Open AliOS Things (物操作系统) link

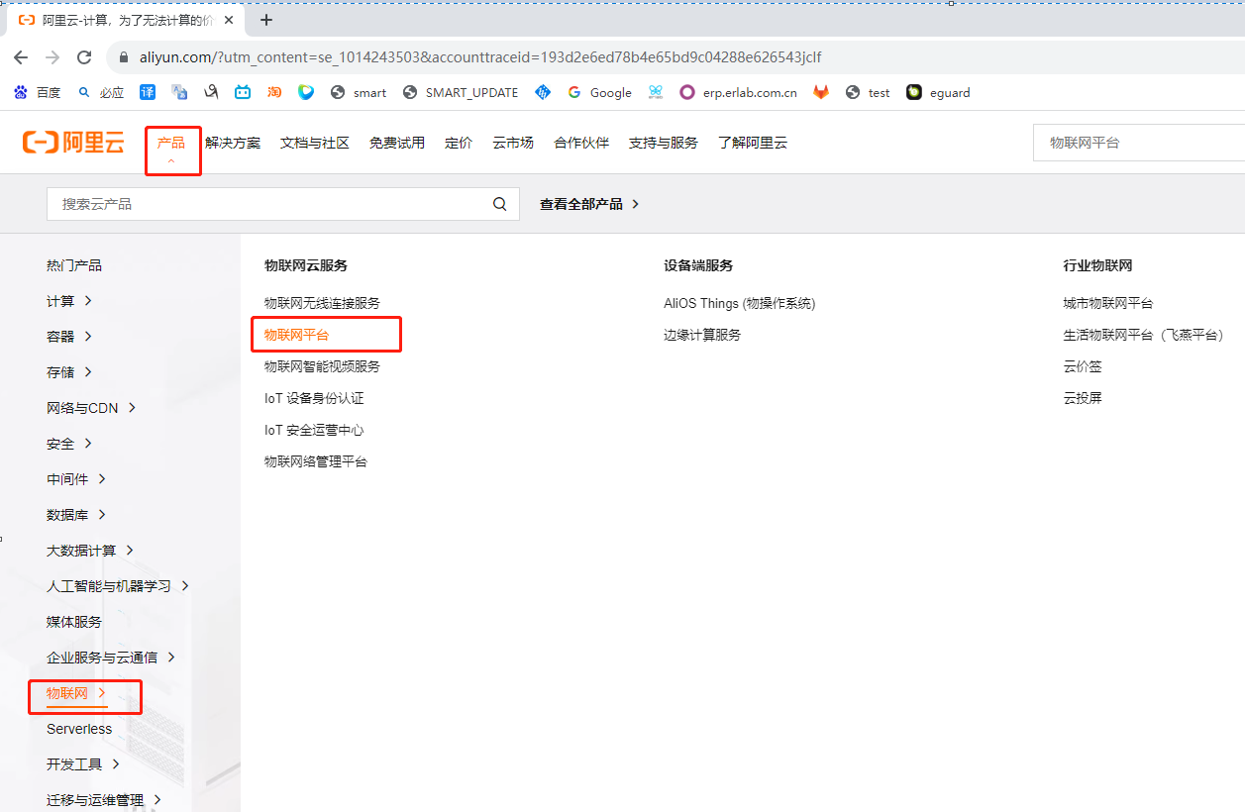(740, 303)
